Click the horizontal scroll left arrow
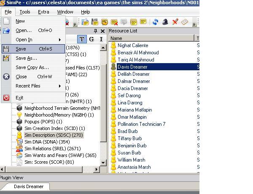Viewport: 253px width, 194px height. [x=2, y=169]
